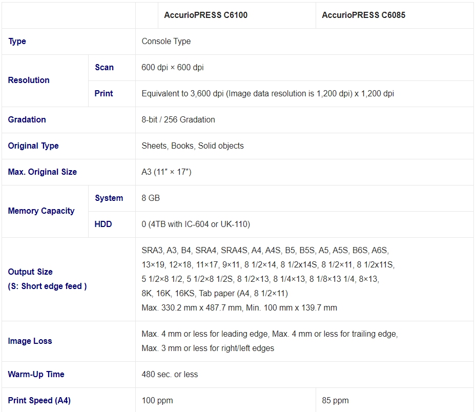Select the 100 ppm value
Image resolution: width=476 pixels, height=412 pixels.
coord(157,401)
